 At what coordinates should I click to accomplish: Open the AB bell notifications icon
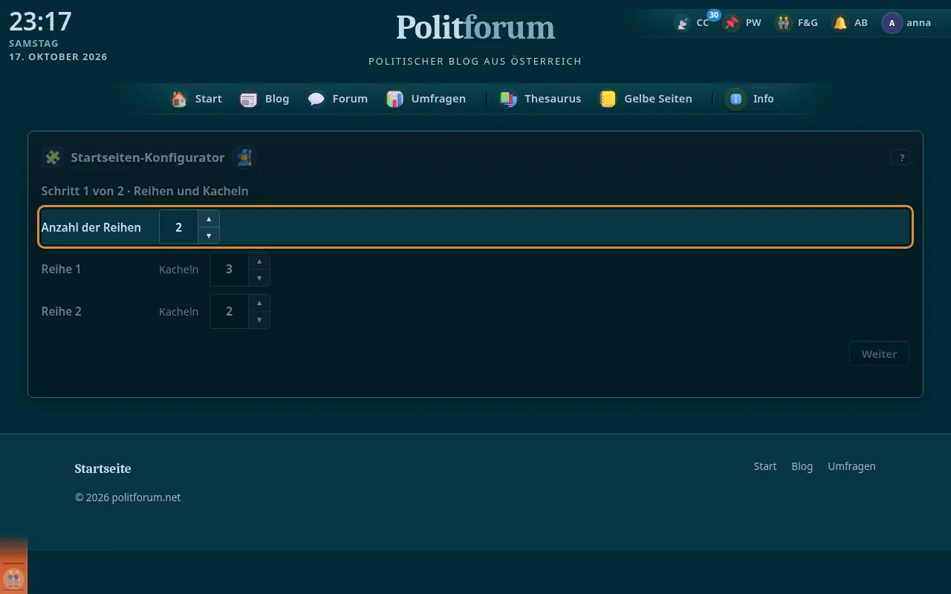tap(840, 23)
